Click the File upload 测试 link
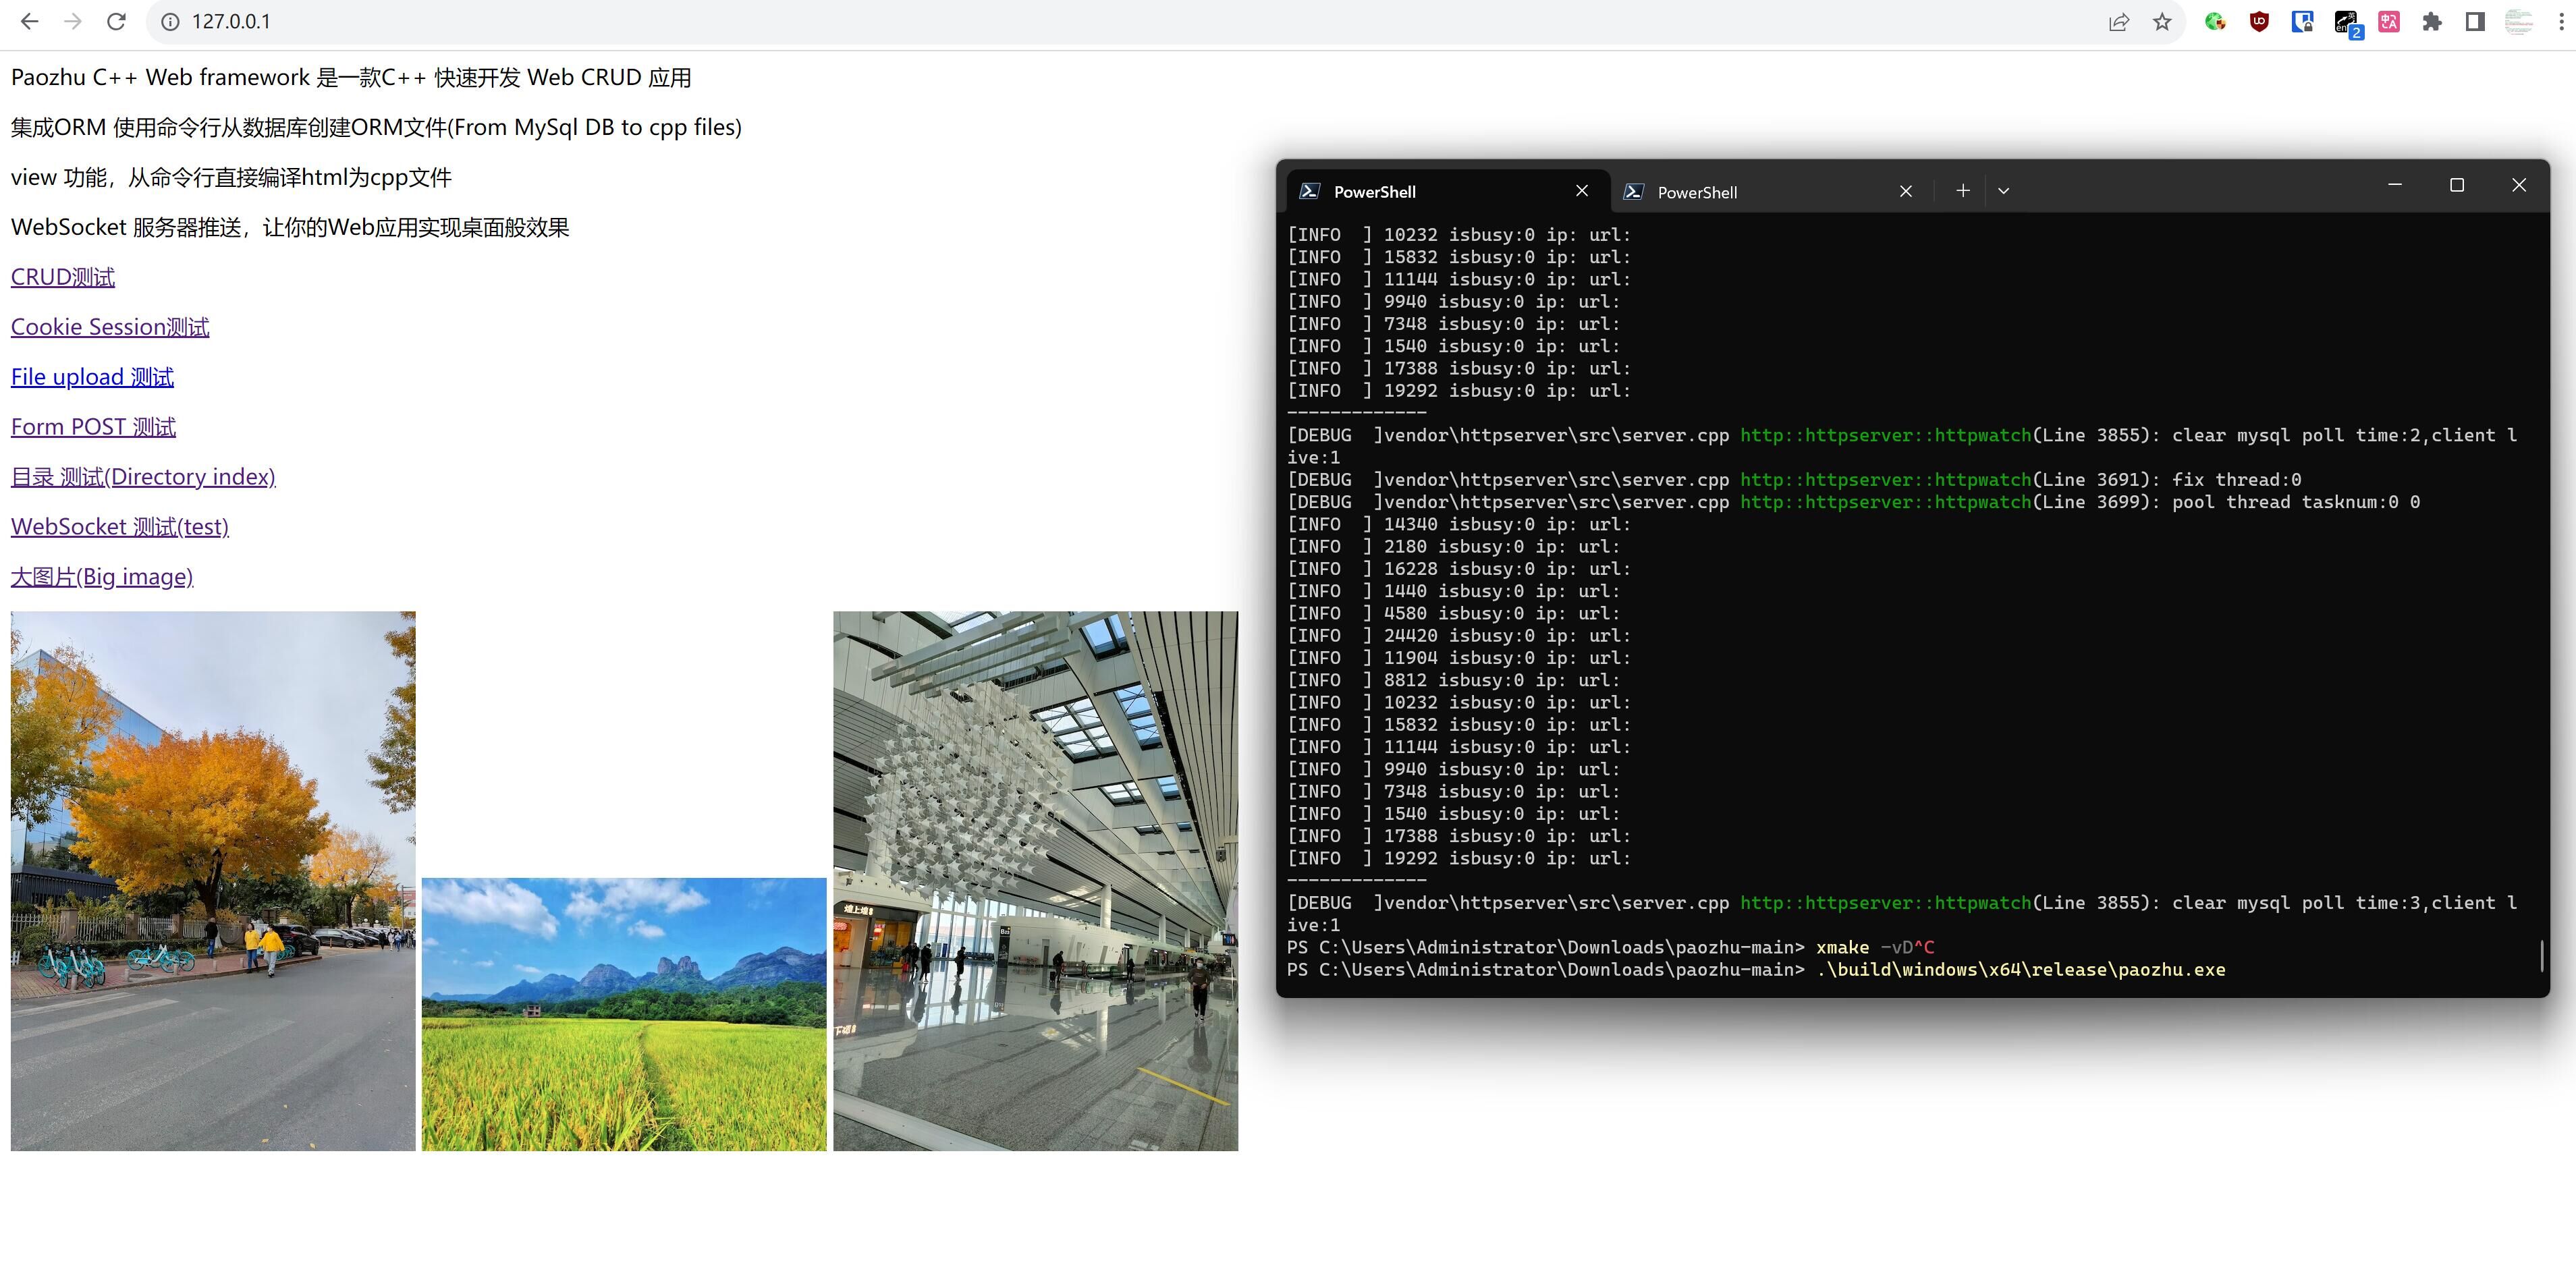2576x1276 pixels. coord(92,377)
